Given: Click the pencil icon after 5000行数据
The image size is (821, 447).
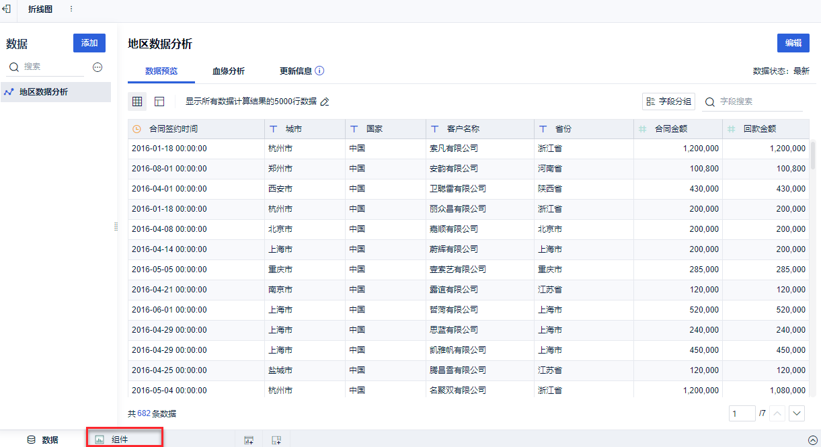Looking at the screenshot, I should [325, 101].
